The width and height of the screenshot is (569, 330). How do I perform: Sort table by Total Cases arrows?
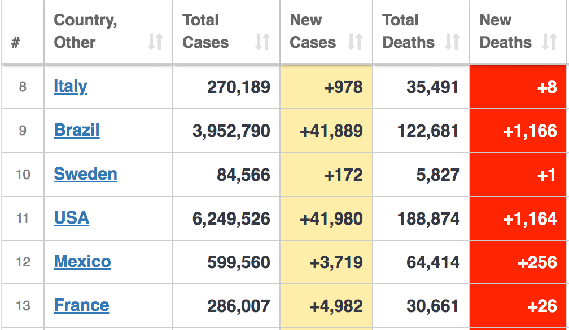[x=262, y=42]
